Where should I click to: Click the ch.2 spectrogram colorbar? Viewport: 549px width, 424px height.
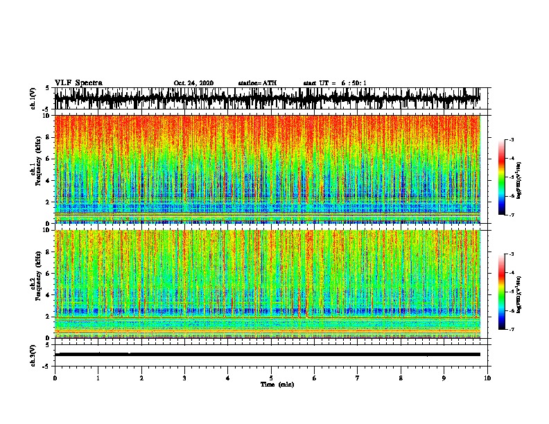pos(501,292)
